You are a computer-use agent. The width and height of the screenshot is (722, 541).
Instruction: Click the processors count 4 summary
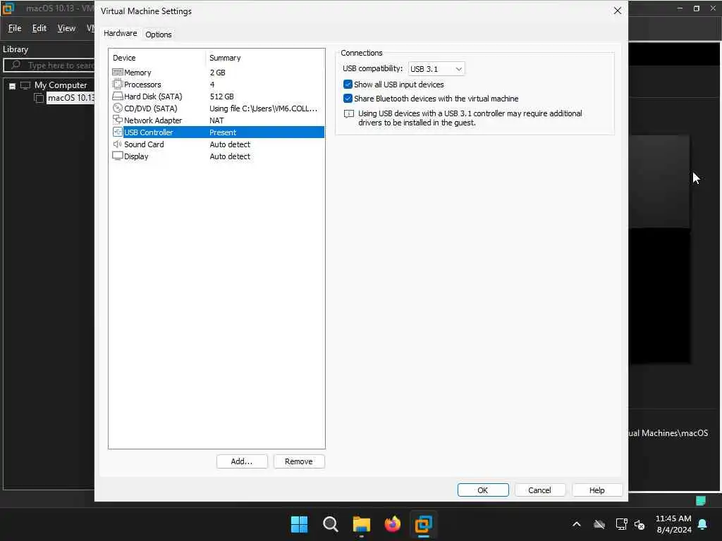212,85
